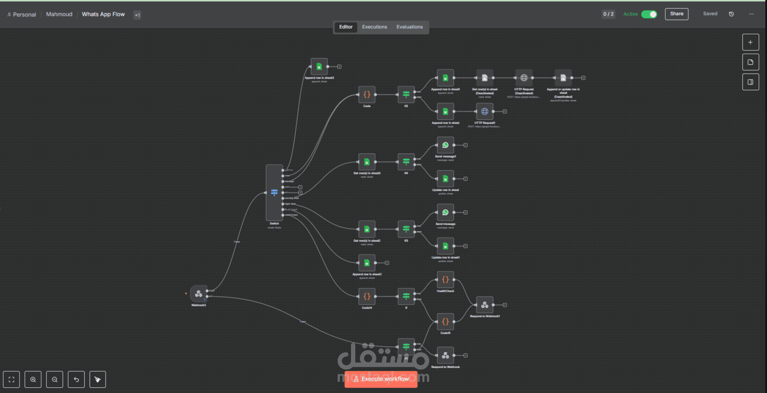Open the Personal breadcrumb link
The width and height of the screenshot is (767, 393).
pos(22,15)
